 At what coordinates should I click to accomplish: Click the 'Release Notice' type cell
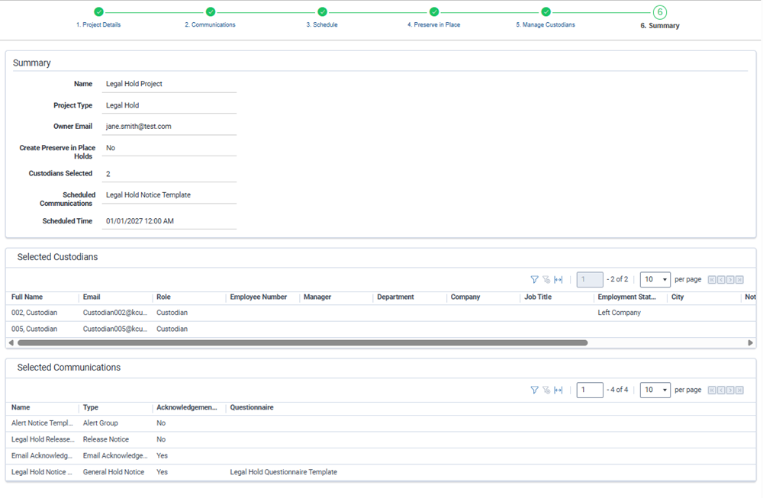point(105,439)
